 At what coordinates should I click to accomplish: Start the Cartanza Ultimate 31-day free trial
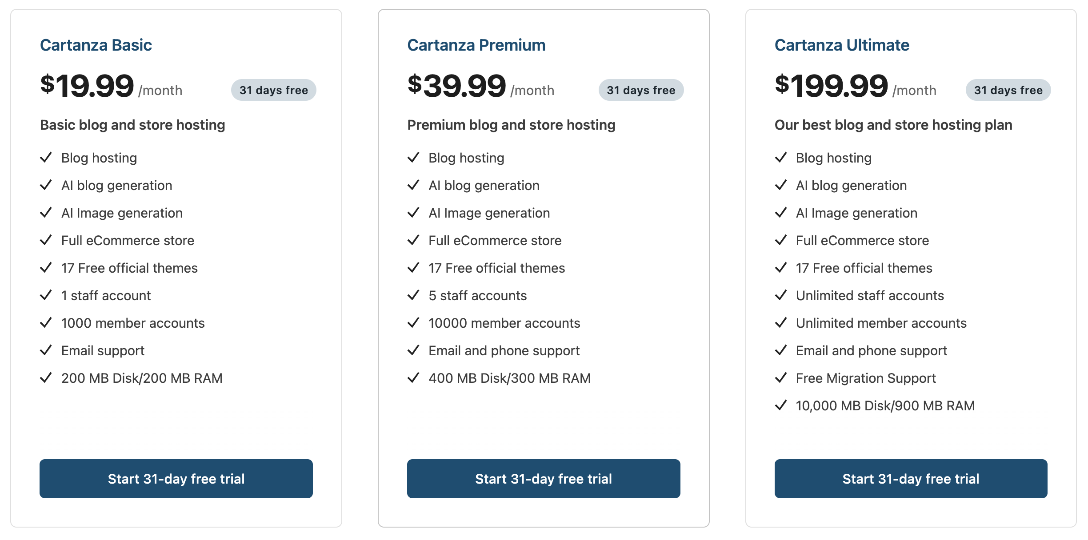coord(911,478)
